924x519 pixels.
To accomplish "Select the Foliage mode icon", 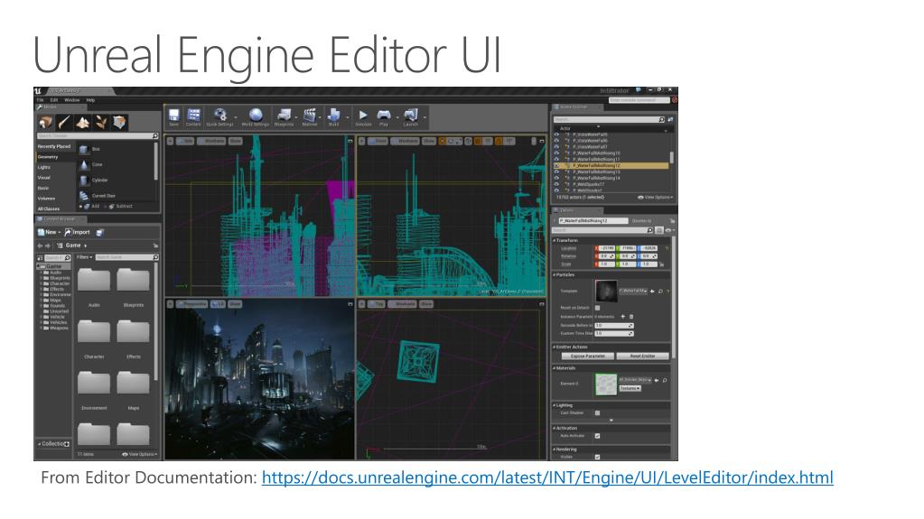I will [x=101, y=123].
